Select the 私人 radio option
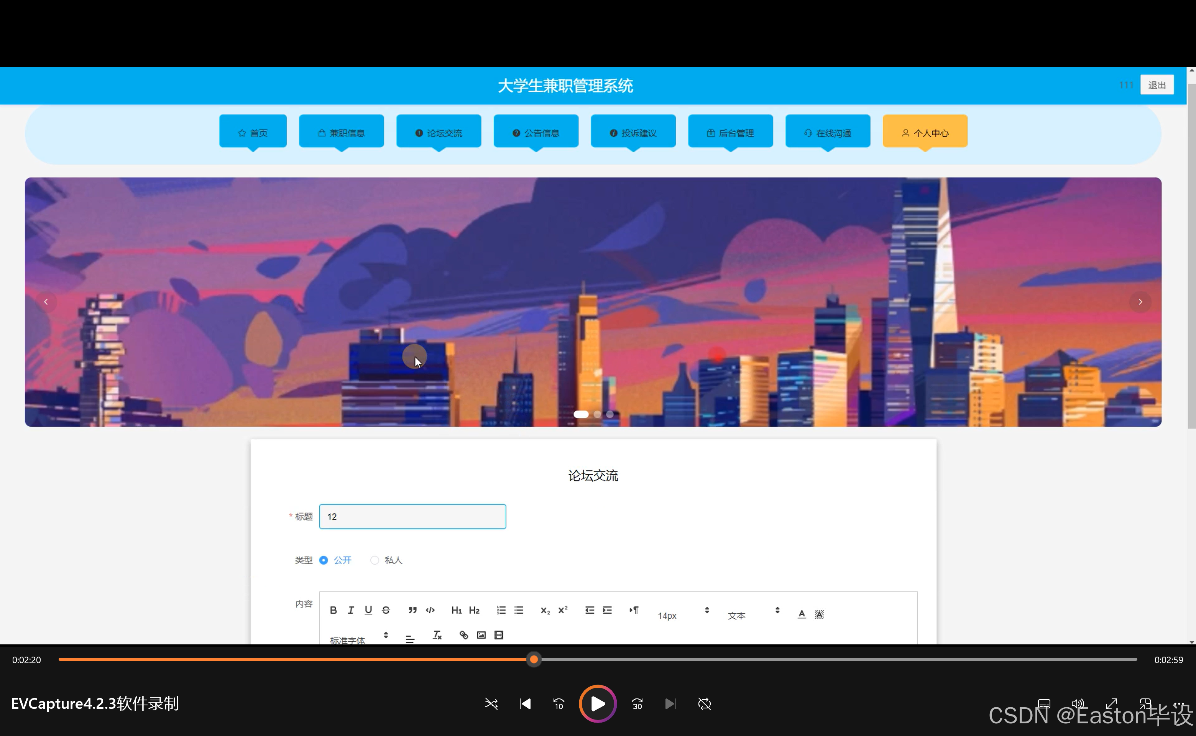1196x736 pixels. [386, 560]
